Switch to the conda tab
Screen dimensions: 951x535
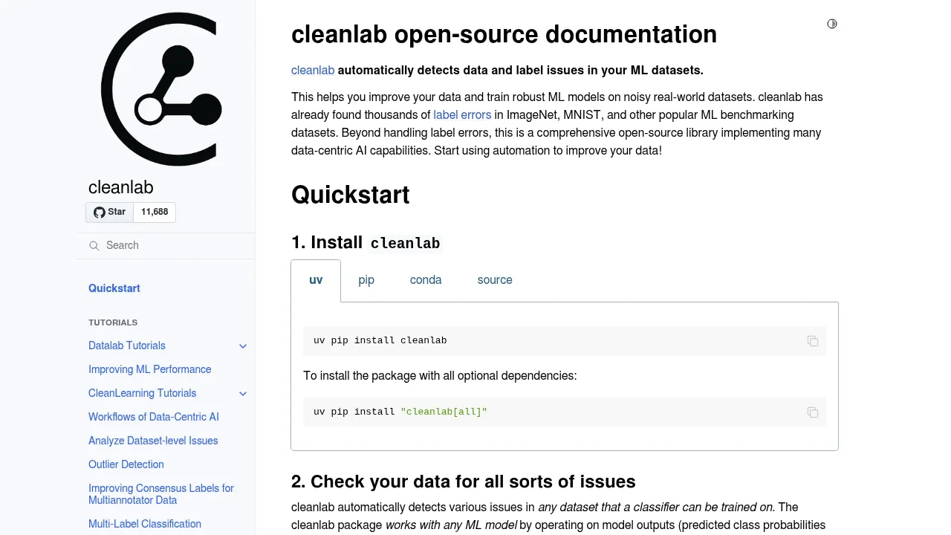[x=426, y=280]
